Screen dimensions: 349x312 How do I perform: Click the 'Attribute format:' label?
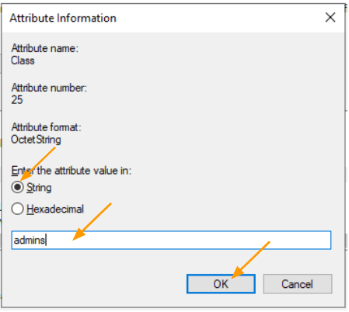tap(46, 127)
